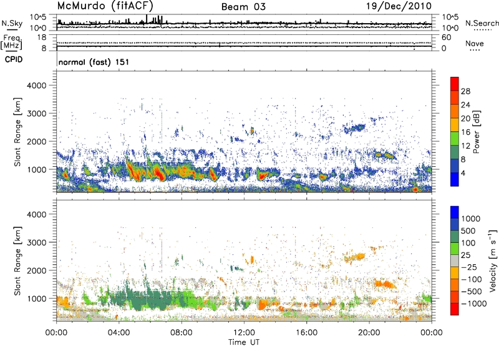Screen dimensions: 499x346
Task: Click the 19/Dec/2010 date label
Action: coord(399,6)
